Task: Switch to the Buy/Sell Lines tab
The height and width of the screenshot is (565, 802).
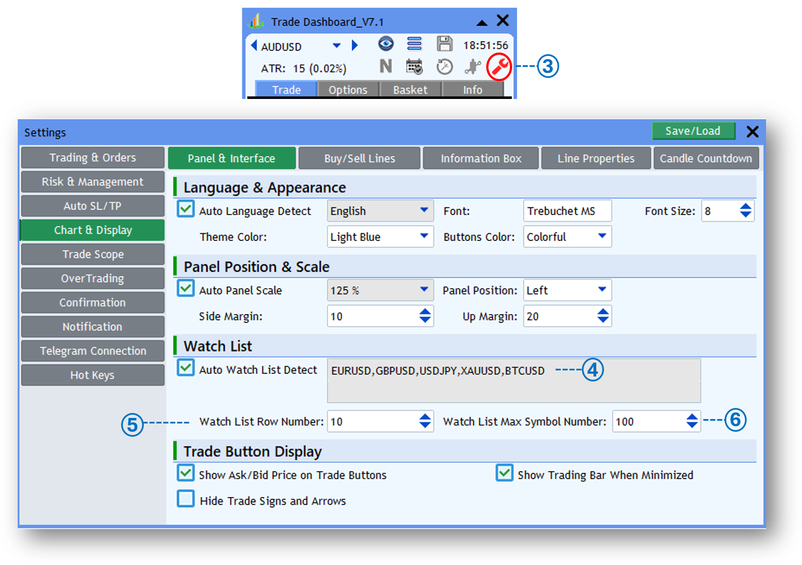Action: click(360, 158)
